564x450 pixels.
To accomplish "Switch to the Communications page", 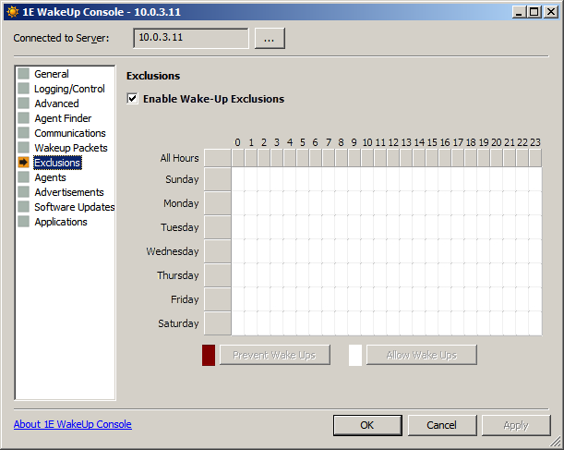I will 69,133.
